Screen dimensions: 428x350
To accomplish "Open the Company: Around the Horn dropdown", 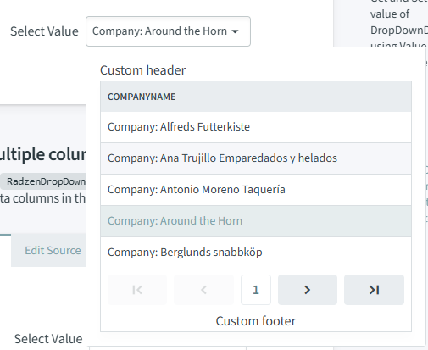I will 168,31.
